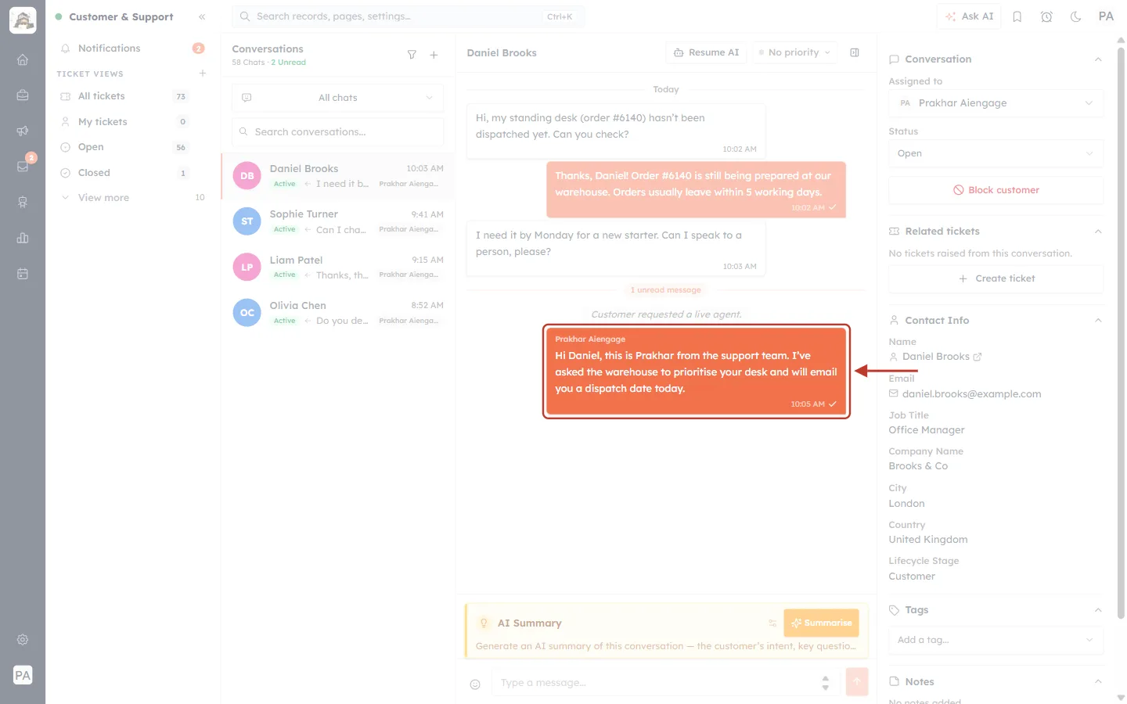
Task: Open the All chats dropdown
Action: tap(338, 98)
